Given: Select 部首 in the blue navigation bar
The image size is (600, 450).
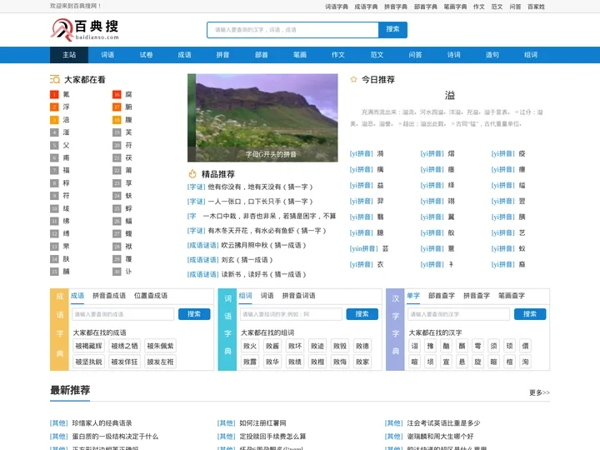Looking at the screenshot, I should click(262, 55).
